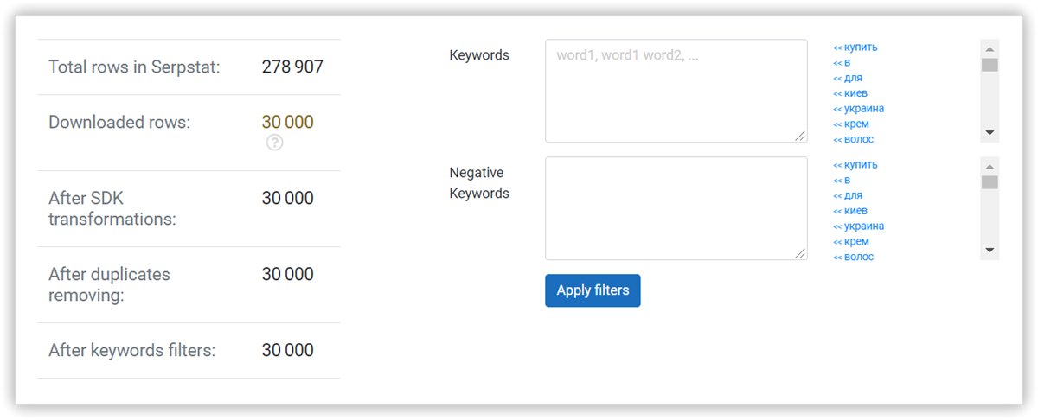1038x420 pixels.
Task: Add 'киев' to Negative Keywords
Action: [850, 211]
